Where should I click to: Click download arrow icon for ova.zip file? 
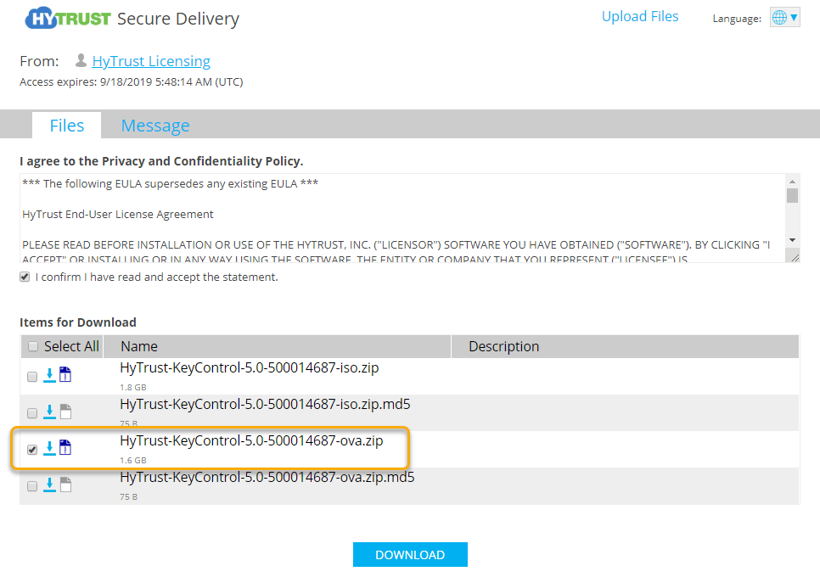49,448
